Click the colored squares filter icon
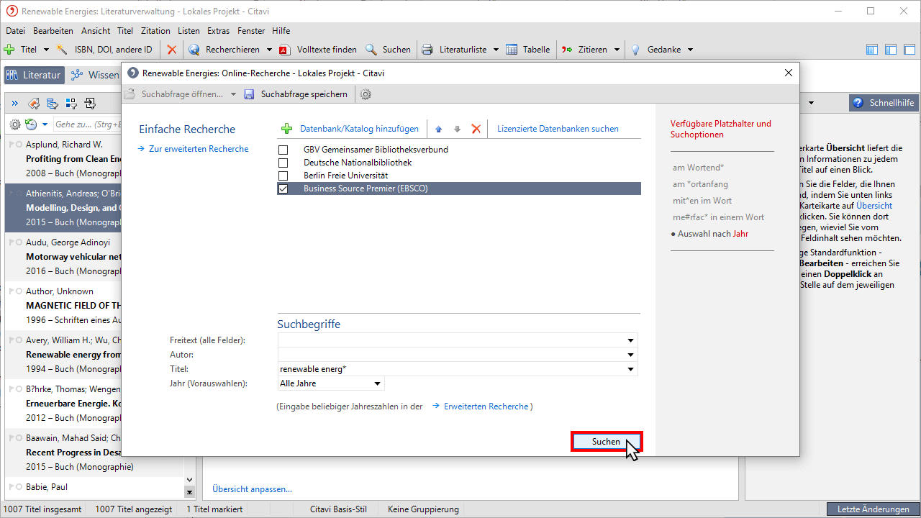921x518 pixels. click(x=71, y=103)
